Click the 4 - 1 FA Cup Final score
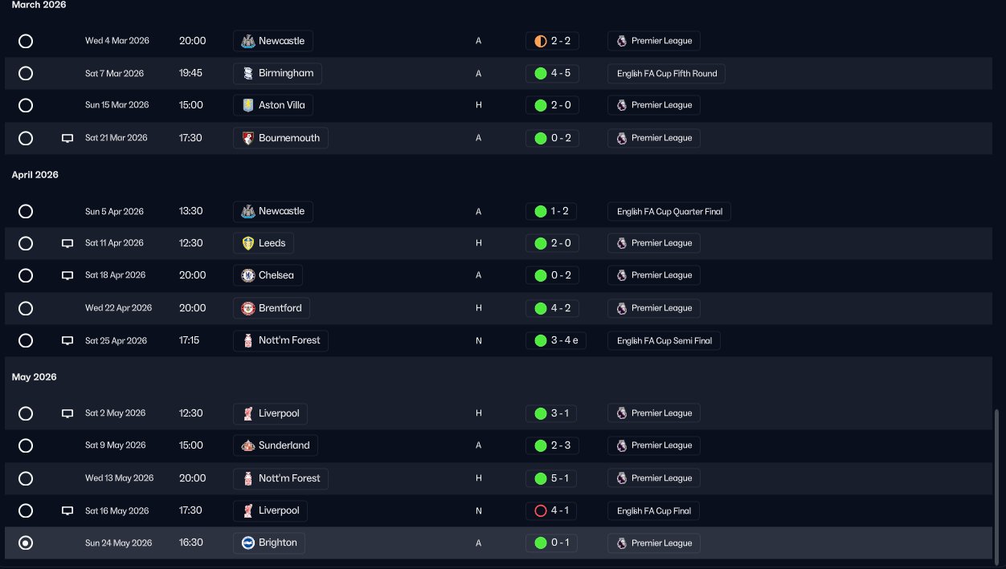The image size is (1006, 569). pyautogui.click(x=552, y=510)
